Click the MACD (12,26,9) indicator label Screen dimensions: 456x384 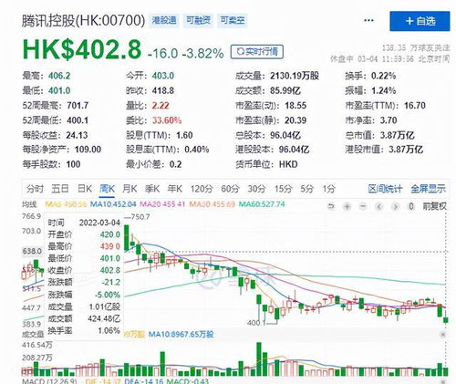click(x=49, y=381)
